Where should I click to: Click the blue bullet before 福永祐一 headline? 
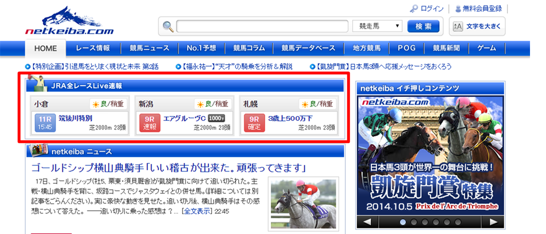point(178,66)
